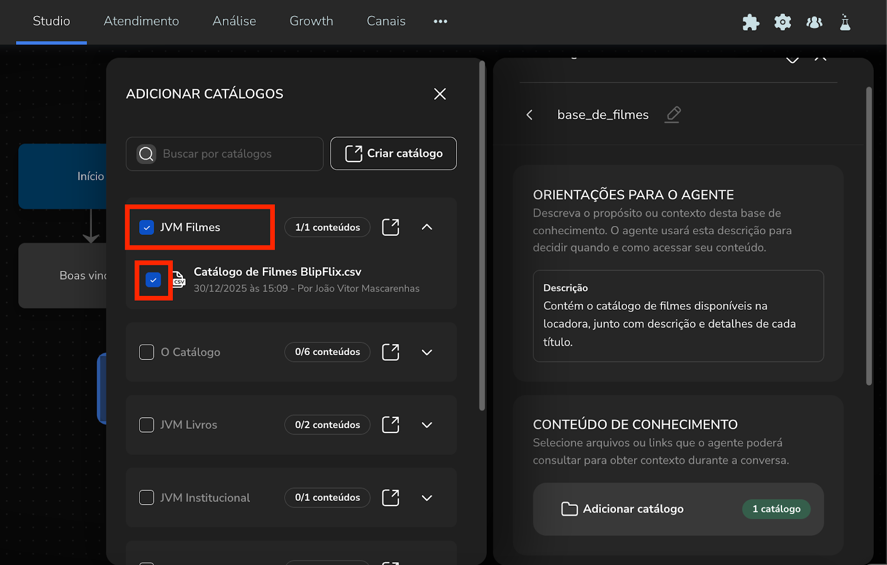Open the settings gear icon
Screen dimensions: 887x565
[782, 22]
